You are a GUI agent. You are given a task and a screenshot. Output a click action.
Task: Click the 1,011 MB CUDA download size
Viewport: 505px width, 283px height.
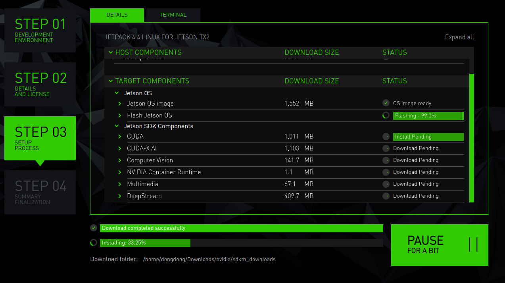pyautogui.click(x=299, y=137)
